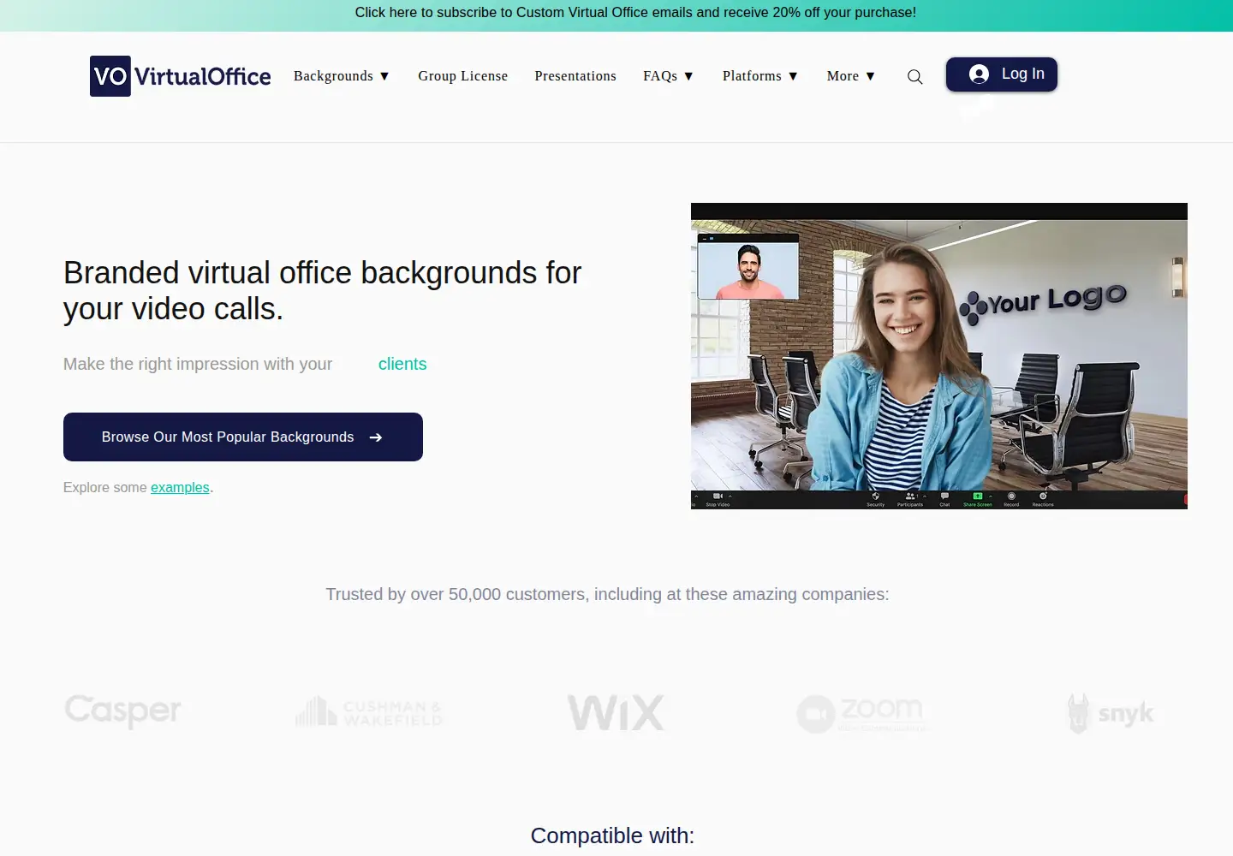
Task: Click the small man video thumbnail in image
Action: pyautogui.click(x=748, y=266)
